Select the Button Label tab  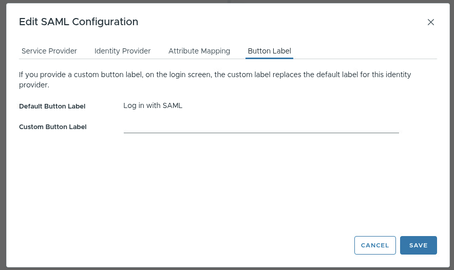269,51
